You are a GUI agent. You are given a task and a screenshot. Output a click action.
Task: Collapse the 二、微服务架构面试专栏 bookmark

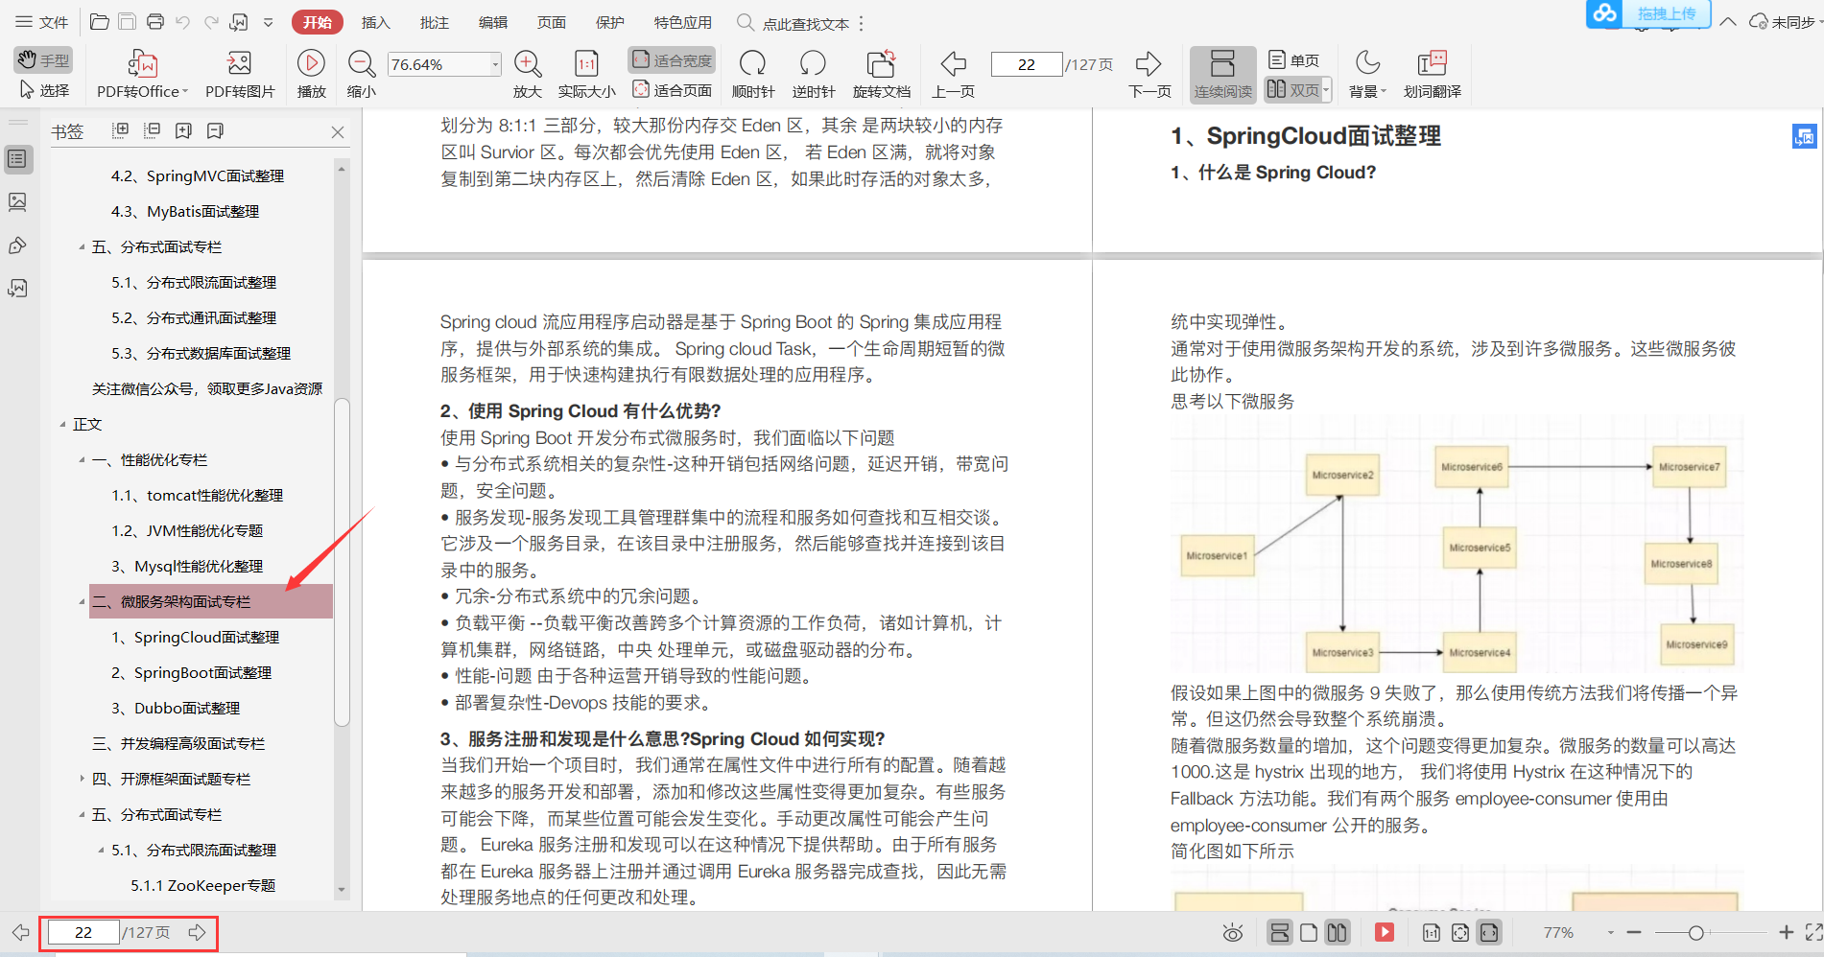pos(82,602)
